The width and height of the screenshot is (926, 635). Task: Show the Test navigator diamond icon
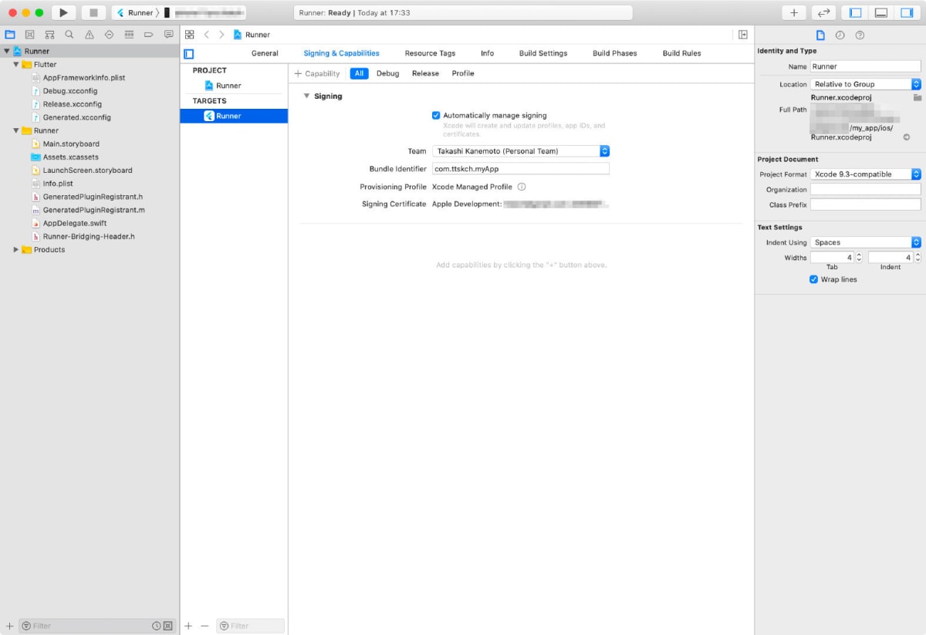point(109,35)
